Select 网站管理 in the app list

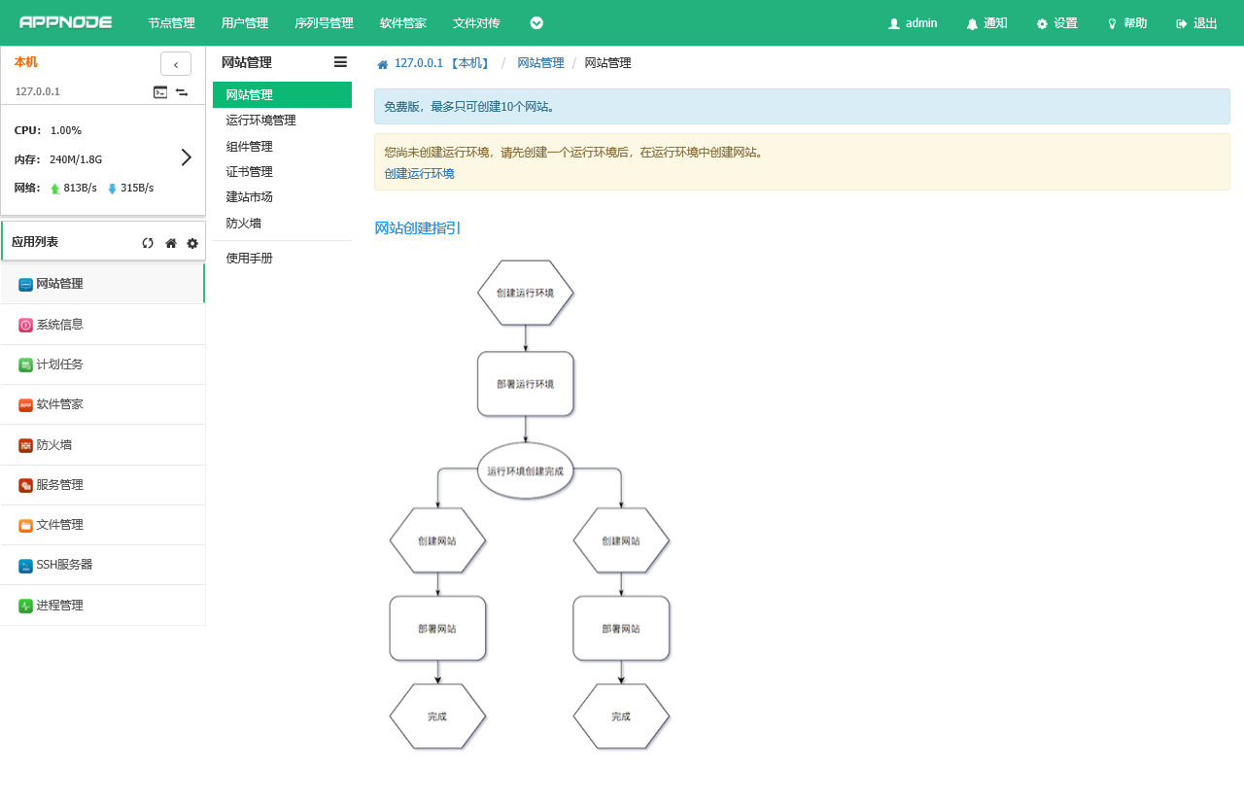[103, 284]
